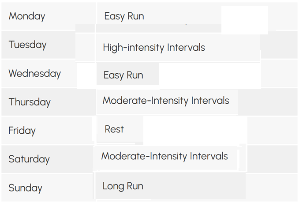Viewport: 299px width, 203px height.
Task: Select Monday's Easy Run workout
Action: tap(124, 16)
